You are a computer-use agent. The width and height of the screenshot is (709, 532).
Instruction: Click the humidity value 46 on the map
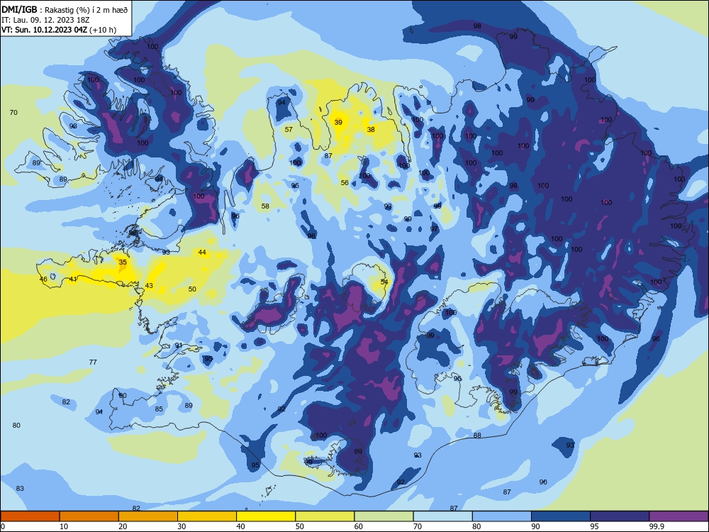[x=43, y=279]
